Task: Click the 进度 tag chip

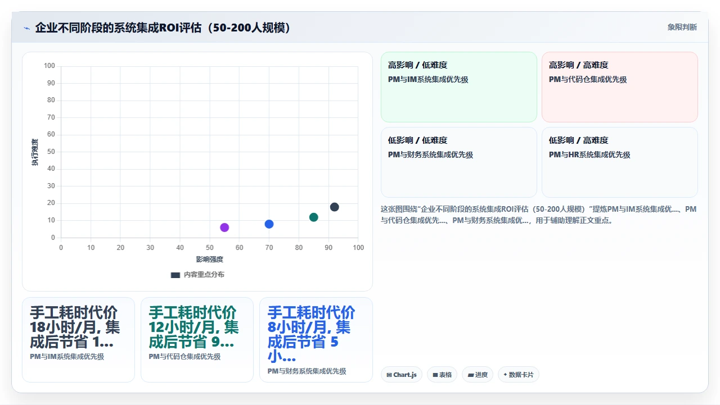Action: click(x=478, y=375)
